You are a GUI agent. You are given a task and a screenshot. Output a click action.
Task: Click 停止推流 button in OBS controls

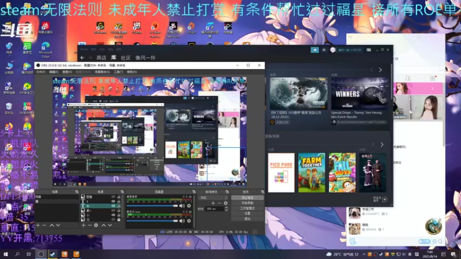point(247,197)
